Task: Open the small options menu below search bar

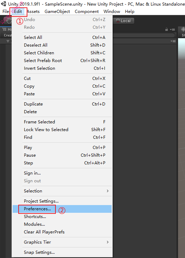Action: tap(173, 41)
